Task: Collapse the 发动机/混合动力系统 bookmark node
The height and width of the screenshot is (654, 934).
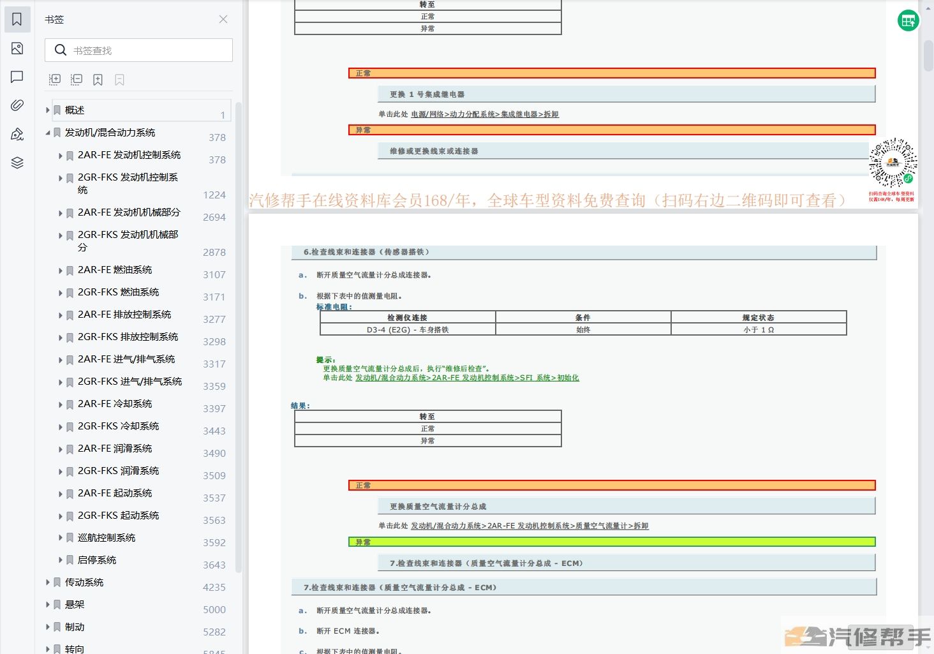Action: coord(48,133)
